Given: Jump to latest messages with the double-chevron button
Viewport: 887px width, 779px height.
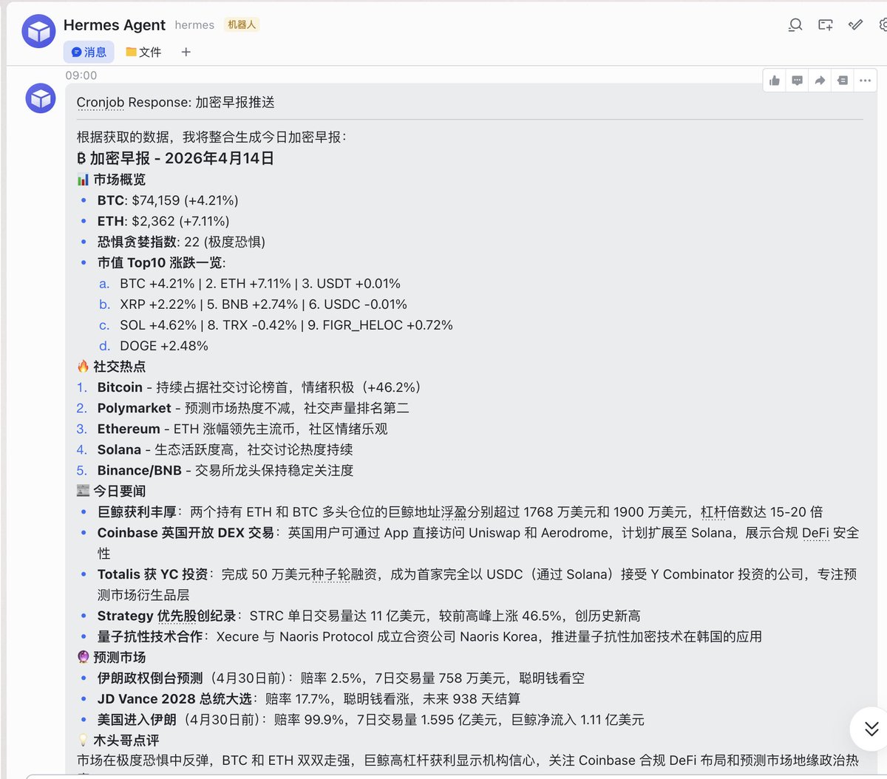Looking at the screenshot, I should click(x=871, y=729).
